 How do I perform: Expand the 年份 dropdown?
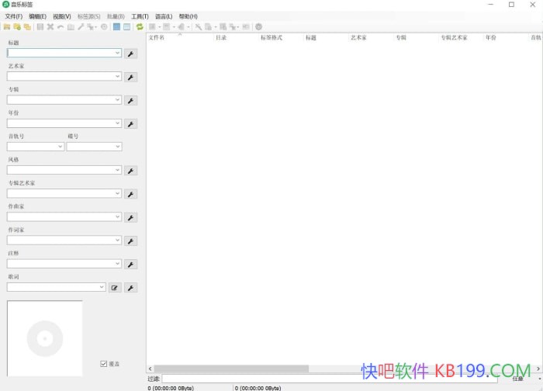(x=118, y=123)
